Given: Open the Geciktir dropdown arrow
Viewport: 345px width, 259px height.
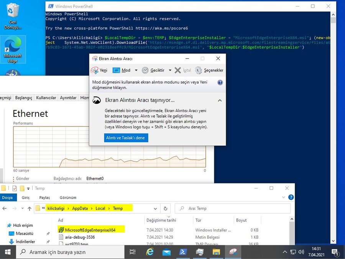Looking at the screenshot, I should point(170,70).
